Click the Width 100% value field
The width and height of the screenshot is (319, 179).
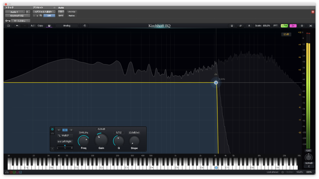point(309,172)
